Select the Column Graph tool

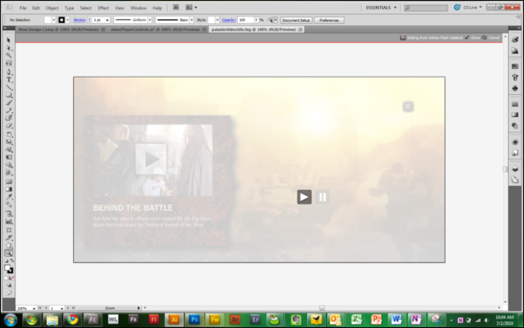pyautogui.click(x=9, y=222)
